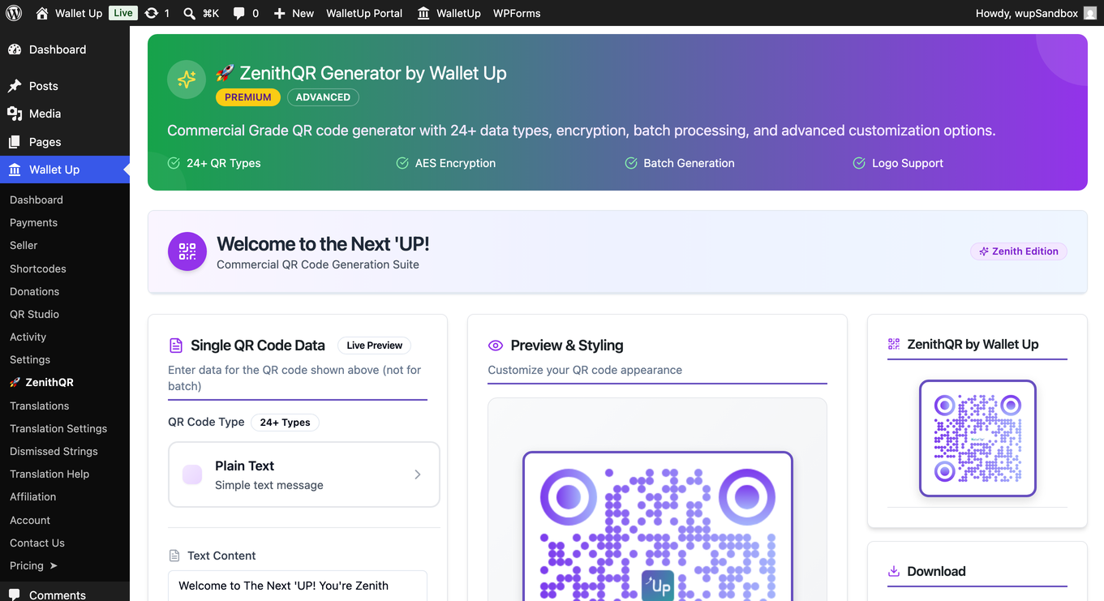This screenshot has height=601, width=1104.
Task: Click the Text Content document icon
Action: (x=174, y=556)
